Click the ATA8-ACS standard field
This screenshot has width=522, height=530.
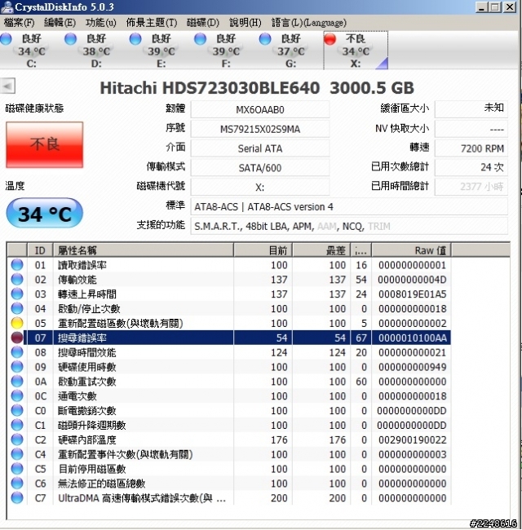pos(349,206)
